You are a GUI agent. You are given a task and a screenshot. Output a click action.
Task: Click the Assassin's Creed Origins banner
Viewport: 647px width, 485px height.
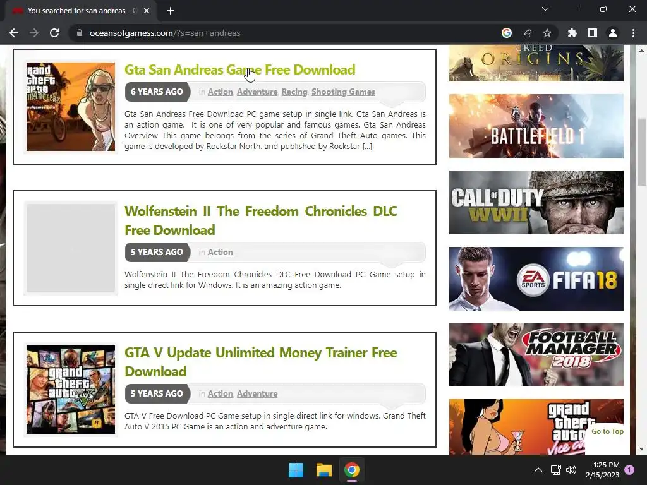click(536, 63)
